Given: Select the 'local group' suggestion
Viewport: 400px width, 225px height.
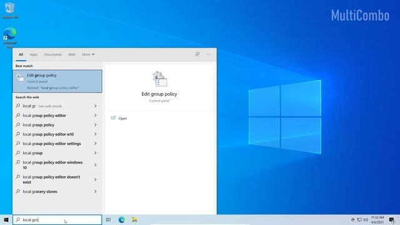Looking at the screenshot, I should pos(57,153).
